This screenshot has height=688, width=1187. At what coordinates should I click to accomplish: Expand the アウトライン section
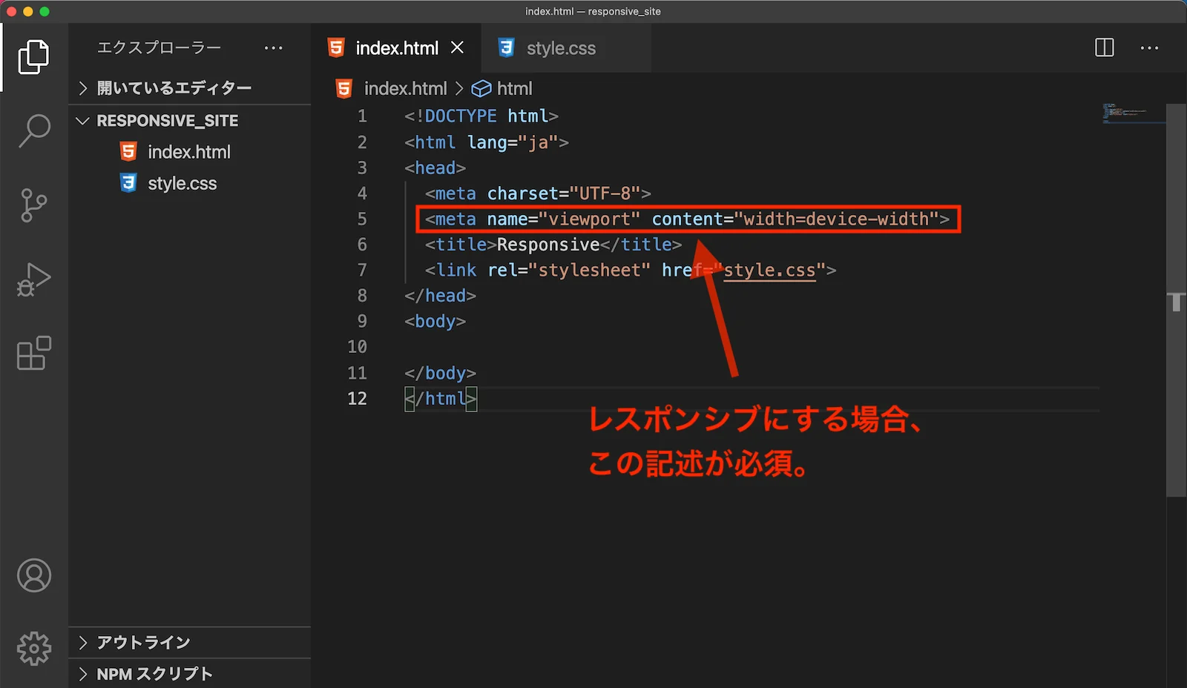tap(190, 642)
